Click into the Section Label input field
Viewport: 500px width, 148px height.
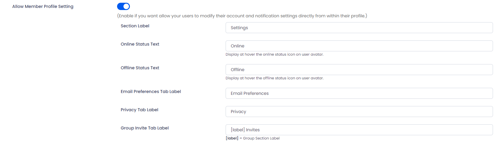click(359, 28)
